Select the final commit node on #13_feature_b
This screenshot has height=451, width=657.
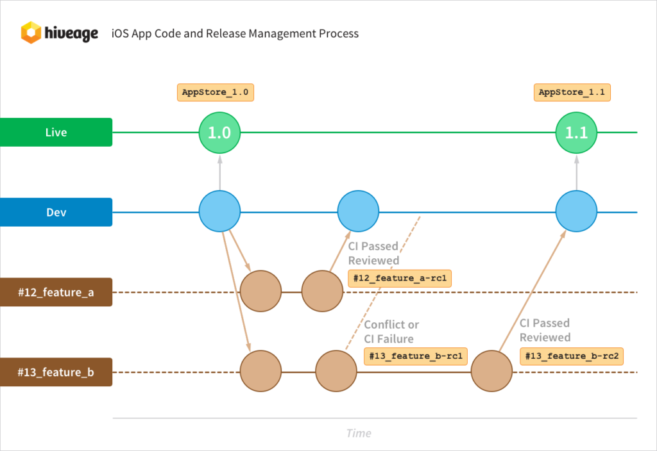tap(491, 371)
